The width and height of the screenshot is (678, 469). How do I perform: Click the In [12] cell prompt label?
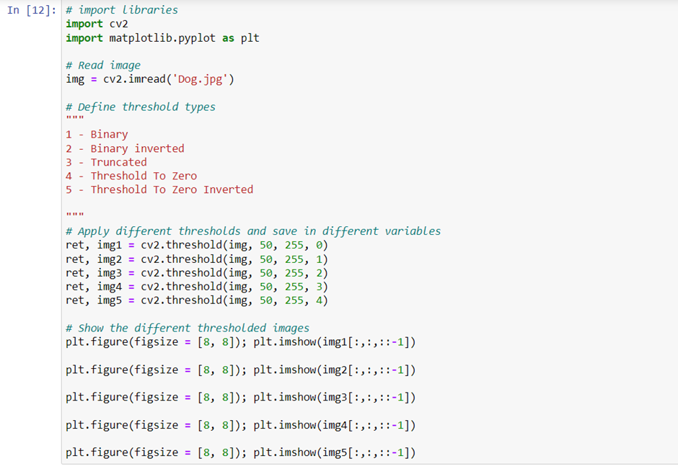coord(32,10)
